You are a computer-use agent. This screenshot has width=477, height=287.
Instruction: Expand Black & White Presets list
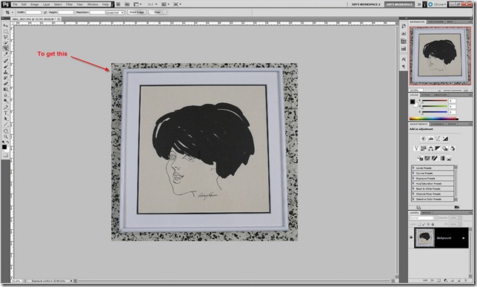click(413, 188)
